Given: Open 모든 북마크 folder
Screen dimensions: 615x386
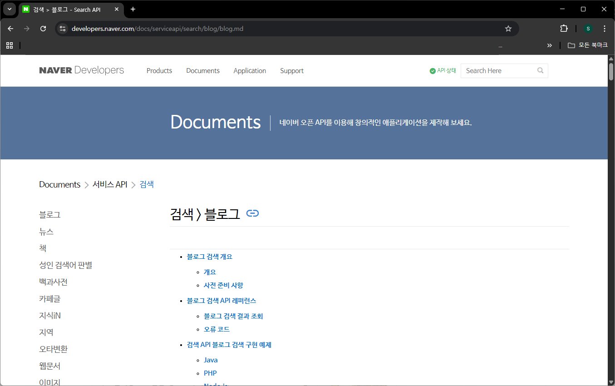Looking at the screenshot, I should point(587,45).
